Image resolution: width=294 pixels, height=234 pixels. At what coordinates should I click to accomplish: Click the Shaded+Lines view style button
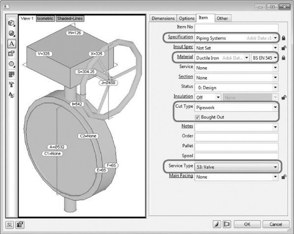click(x=70, y=18)
